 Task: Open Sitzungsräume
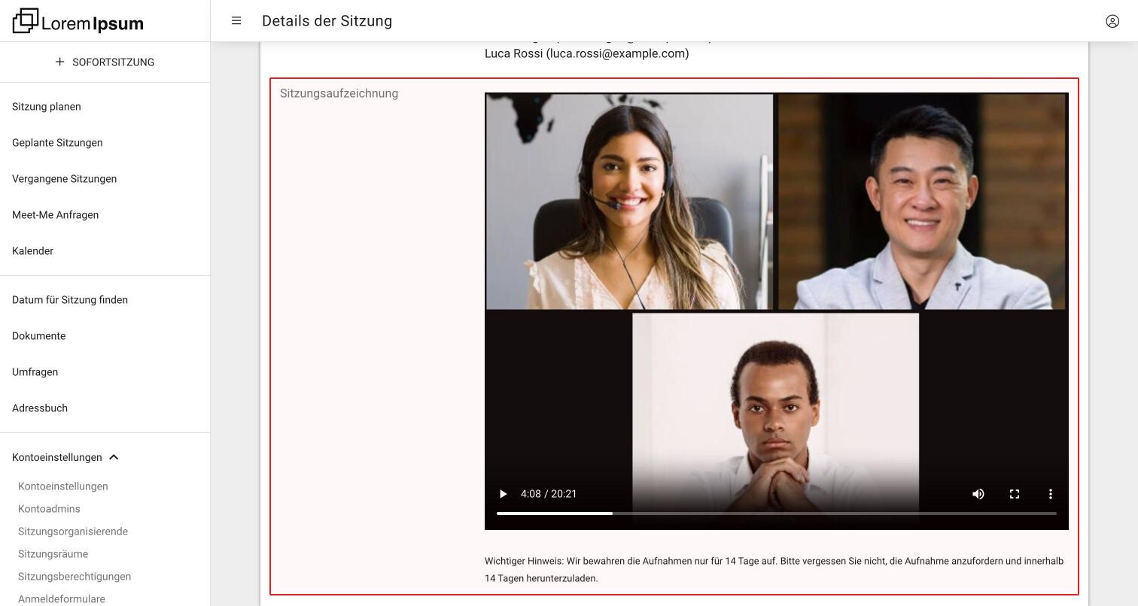coord(53,554)
